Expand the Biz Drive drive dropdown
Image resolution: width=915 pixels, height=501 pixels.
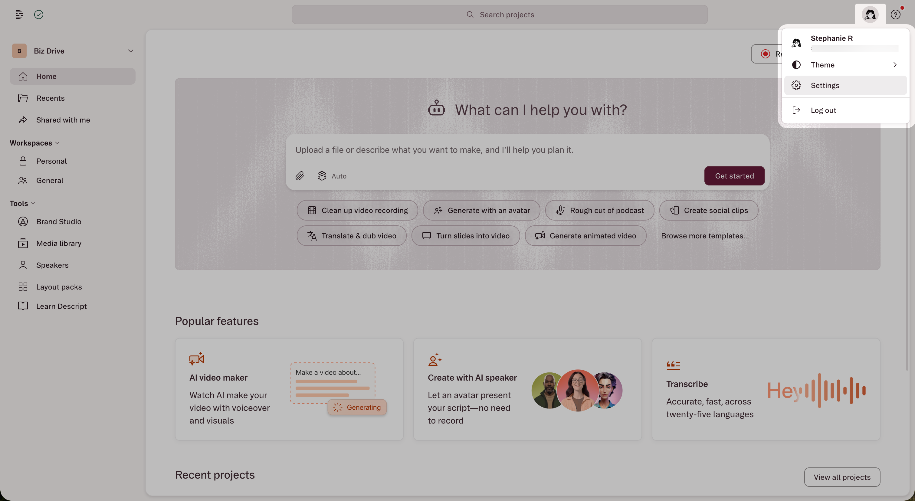[130, 51]
